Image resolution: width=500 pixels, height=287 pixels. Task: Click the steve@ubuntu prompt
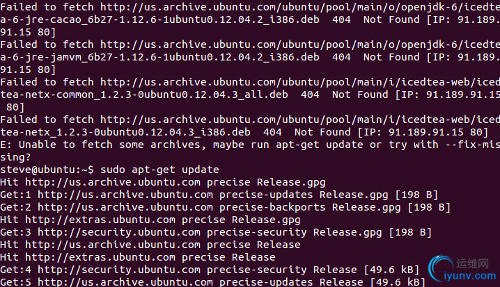coord(47,170)
